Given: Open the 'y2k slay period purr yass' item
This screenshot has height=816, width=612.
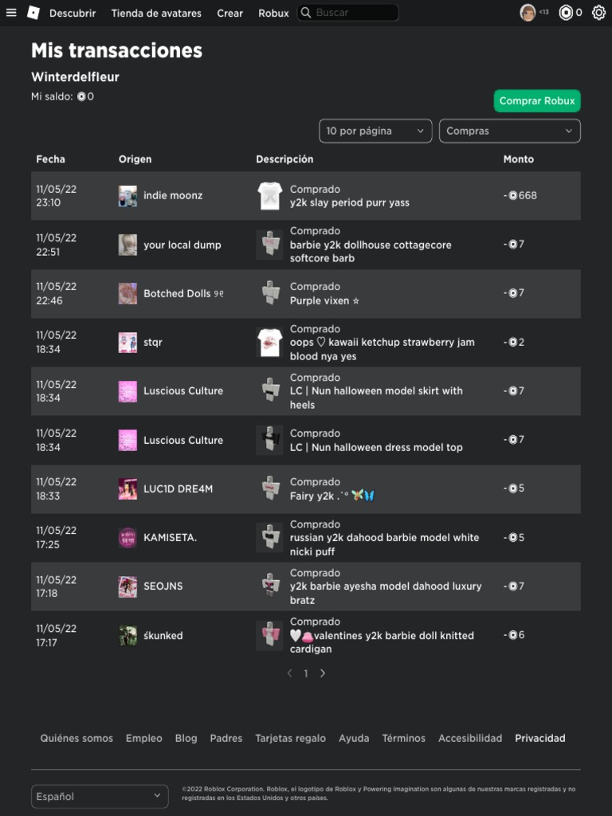Looking at the screenshot, I should point(349,202).
